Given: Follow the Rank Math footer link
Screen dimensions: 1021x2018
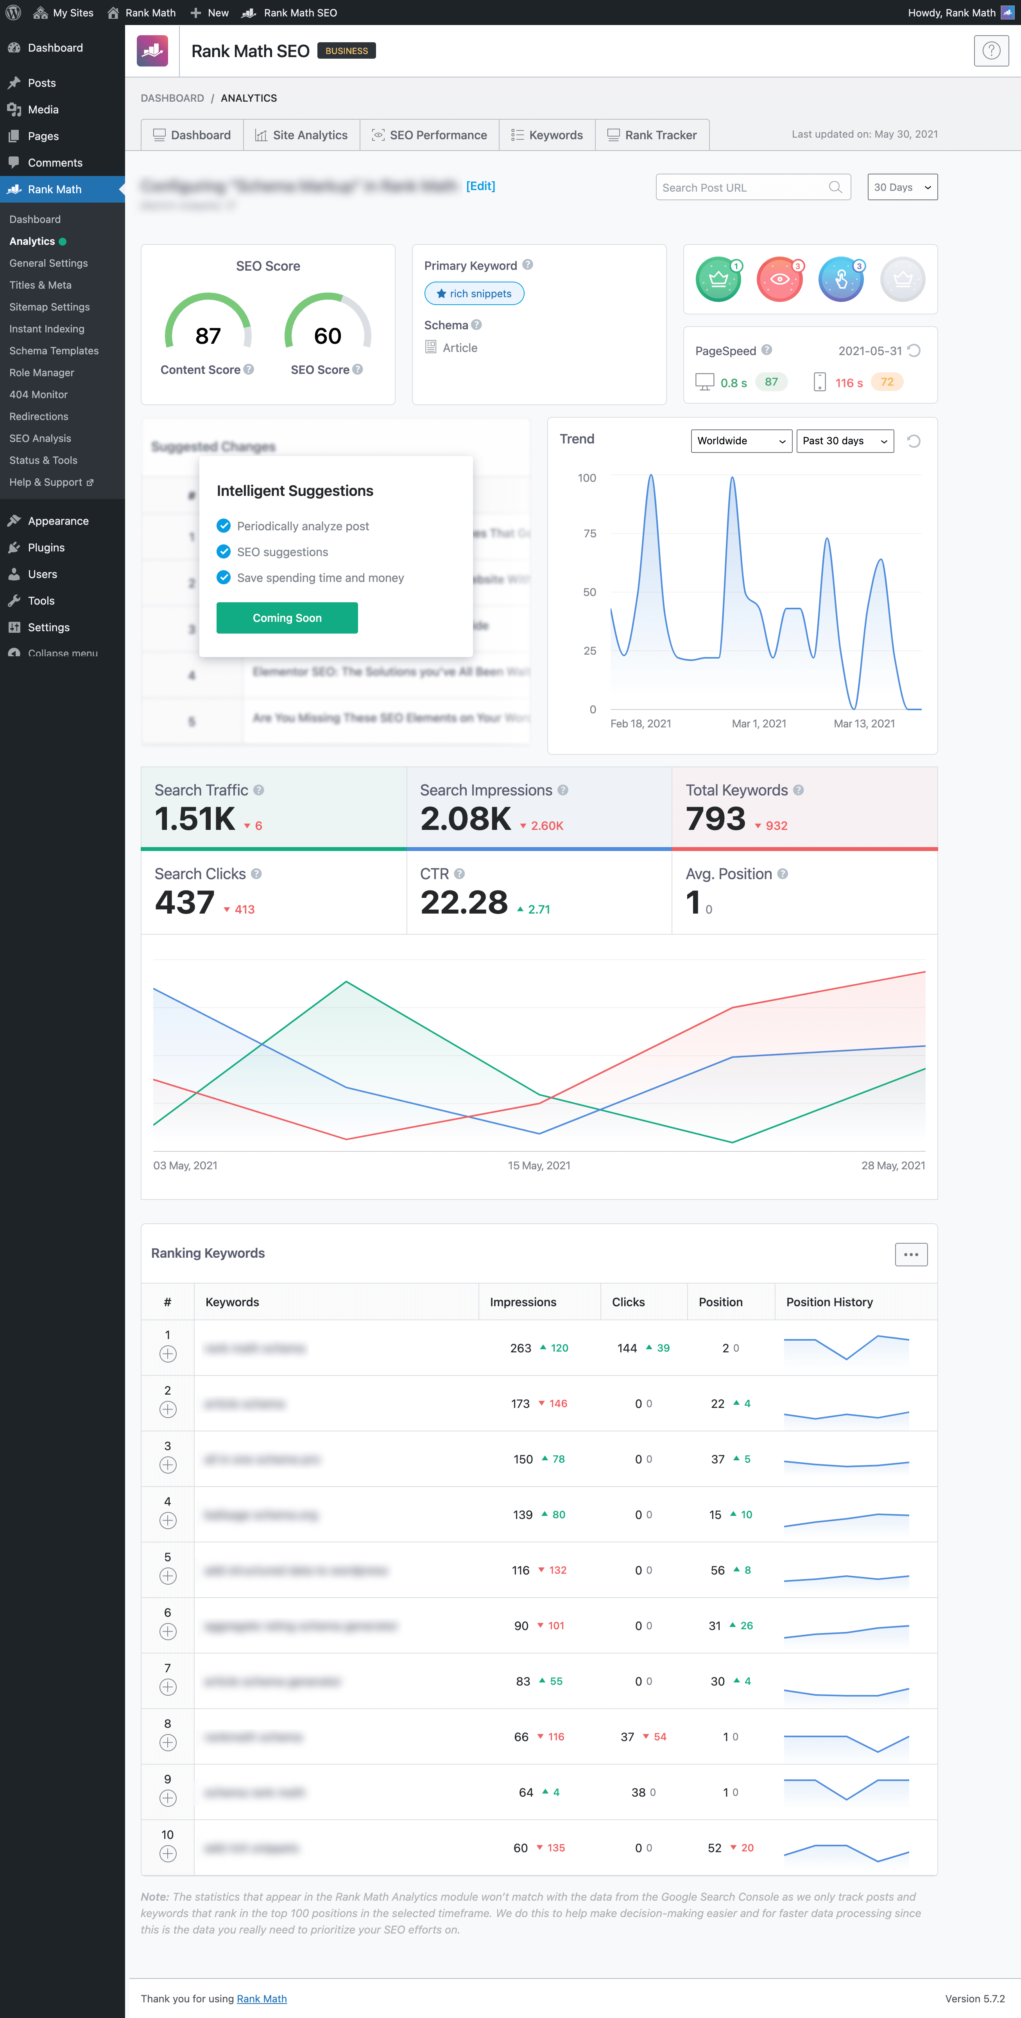Looking at the screenshot, I should [262, 1998].
